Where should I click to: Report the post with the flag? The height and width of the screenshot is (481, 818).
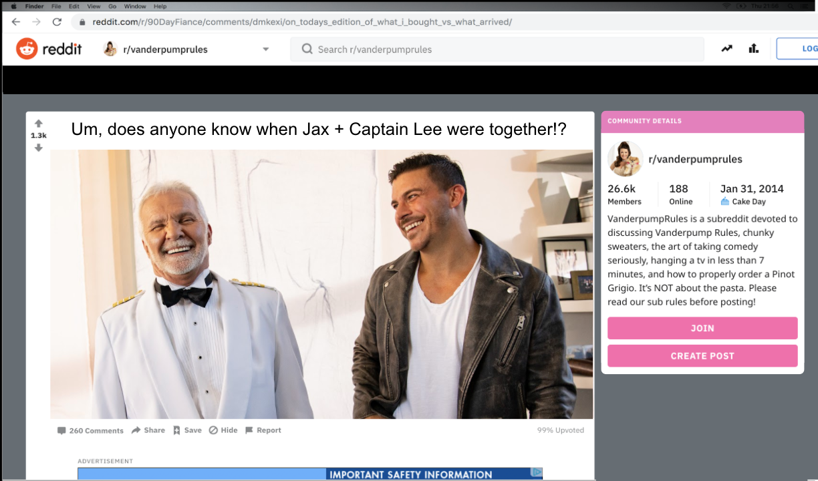[x=263, y=430]
